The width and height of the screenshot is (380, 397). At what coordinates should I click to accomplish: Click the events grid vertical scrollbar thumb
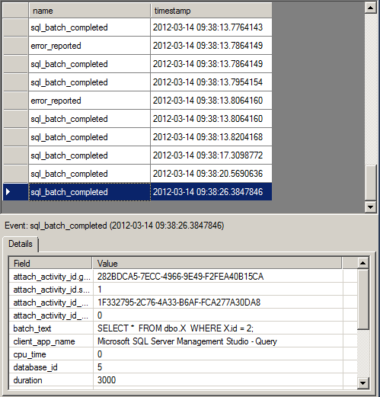point(370,183)
